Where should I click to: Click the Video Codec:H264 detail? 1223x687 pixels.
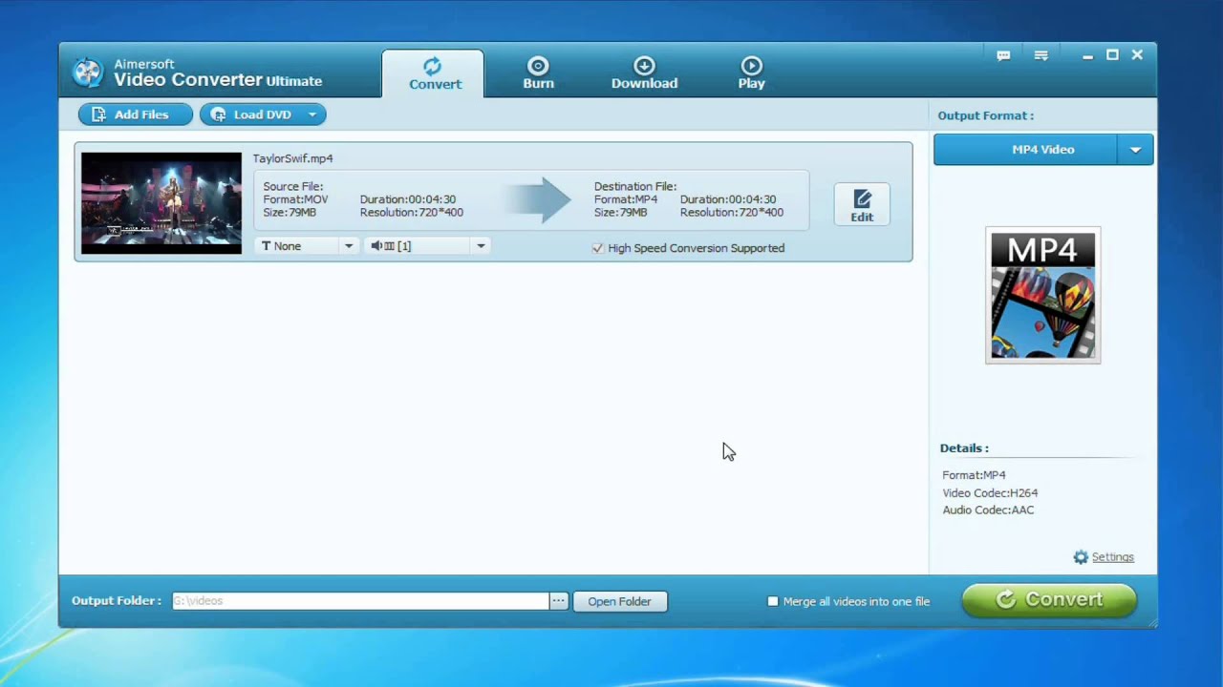pyautogui.click(x=990, y=493)
